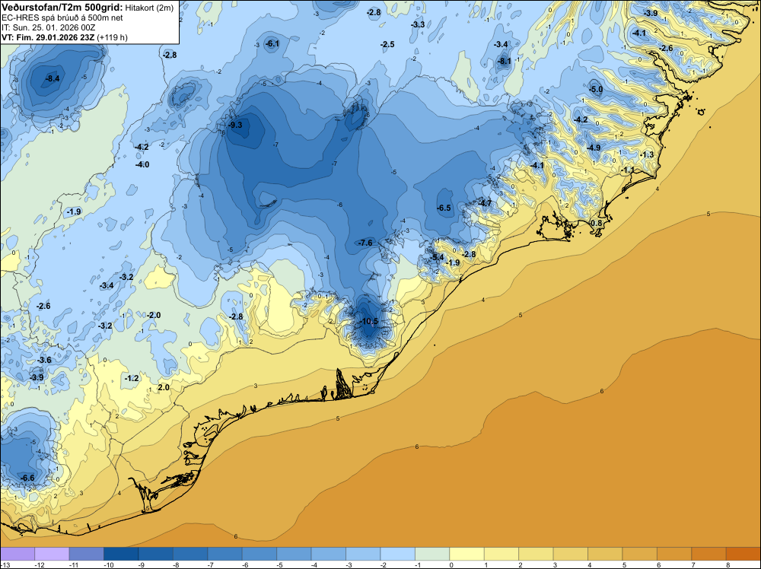Click the legend tick label -7
This screenshot has width=761, height=569.
[211, 565]
